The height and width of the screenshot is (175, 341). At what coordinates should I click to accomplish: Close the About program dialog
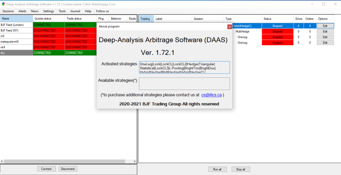(x=229, y=27)
